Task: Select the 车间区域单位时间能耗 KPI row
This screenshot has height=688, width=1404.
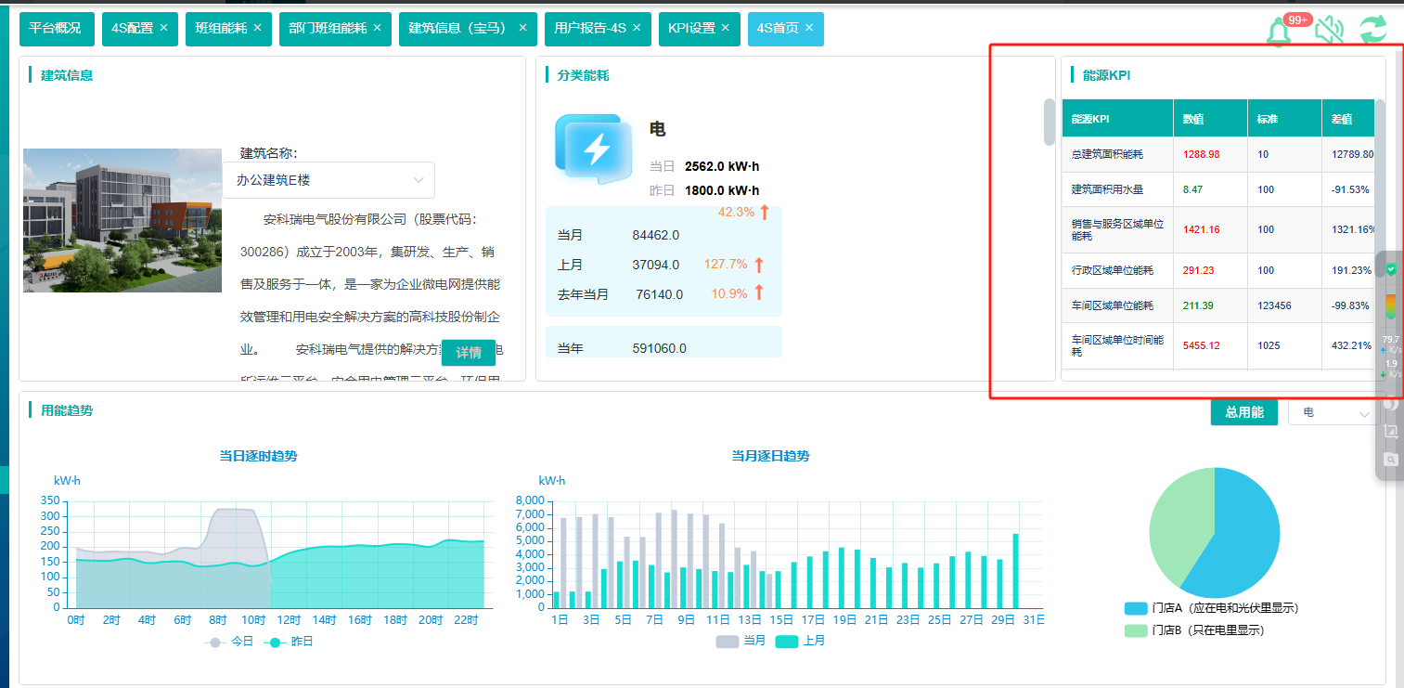Action: (1218, 346)
